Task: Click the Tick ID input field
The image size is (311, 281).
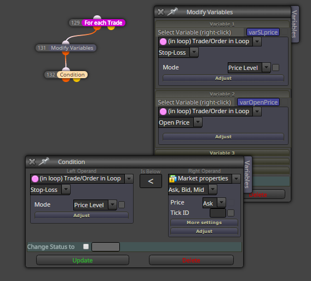Action: coord(218,213)
